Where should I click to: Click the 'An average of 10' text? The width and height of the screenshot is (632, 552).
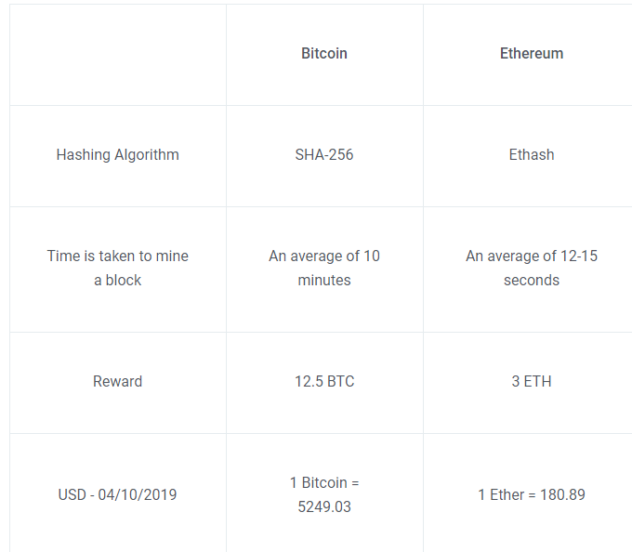coord(324,256)
